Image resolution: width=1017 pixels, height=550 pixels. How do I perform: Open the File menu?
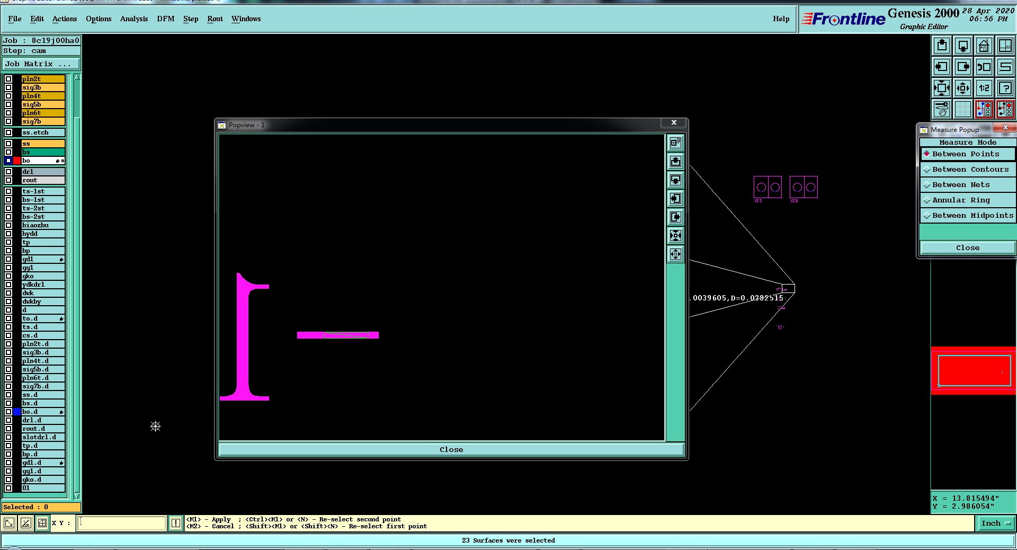15,19
